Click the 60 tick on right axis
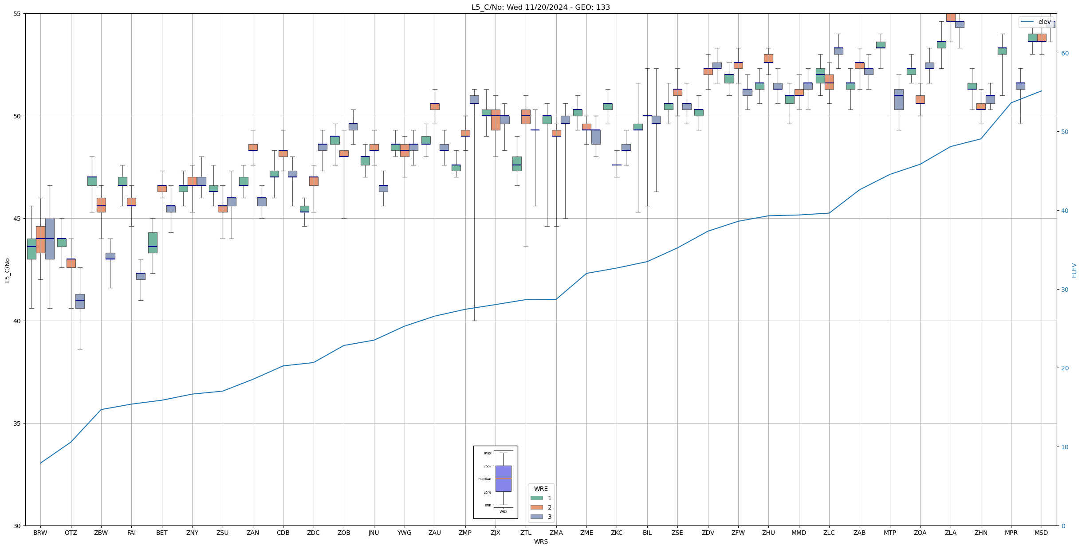 coord(1064,53)
